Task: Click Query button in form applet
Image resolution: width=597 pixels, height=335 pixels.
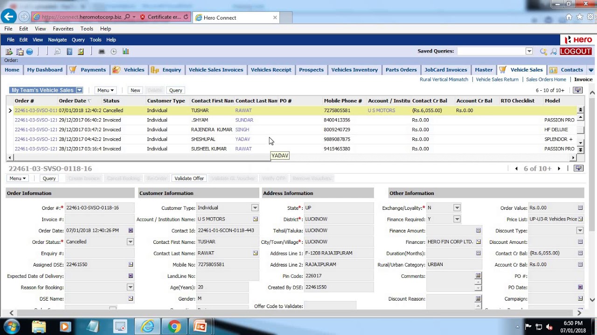Action: [49, 178]
